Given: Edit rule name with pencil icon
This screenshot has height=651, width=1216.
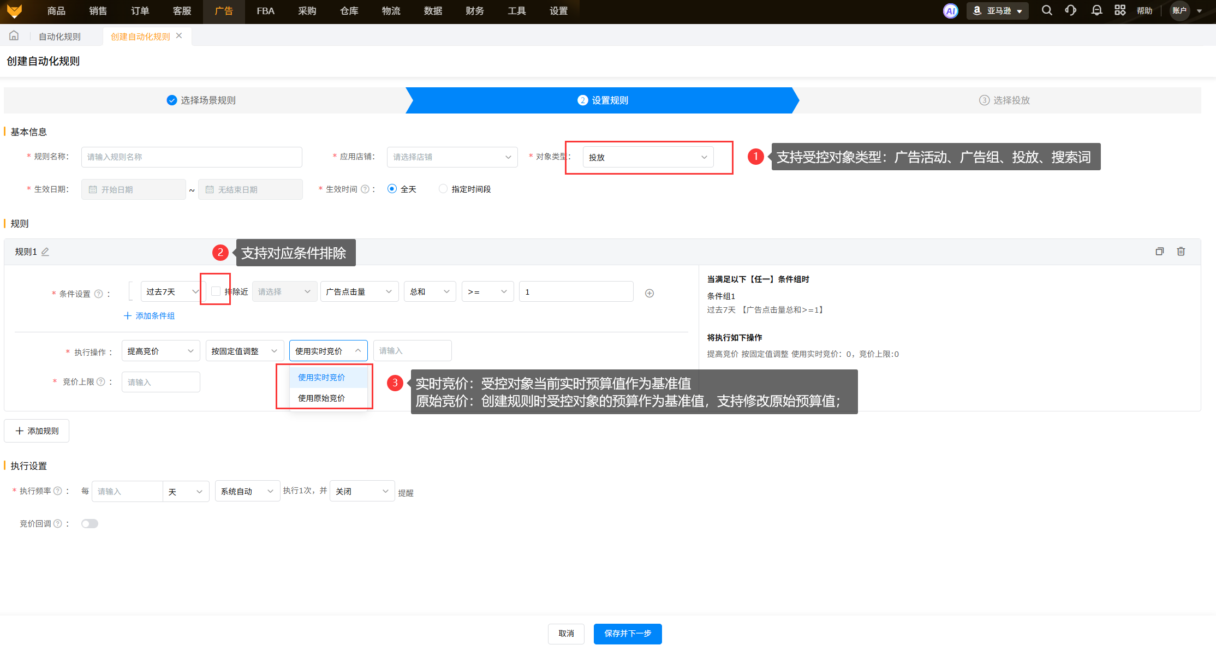Looking at the screenshot, I should pyautogui.click(x=45, y=252).
